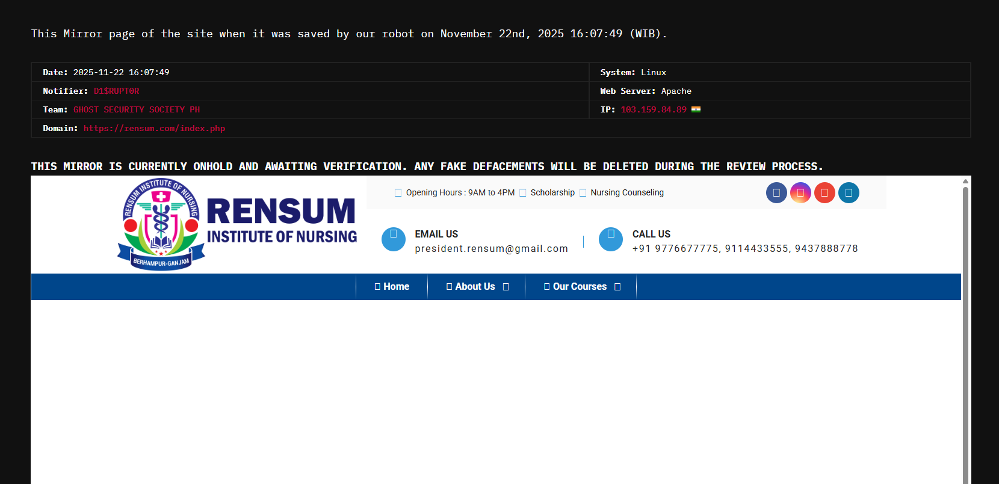The image size is (999, 484).
Task: Click the rensum.com/index.php domain link
Action: (154, 128)
